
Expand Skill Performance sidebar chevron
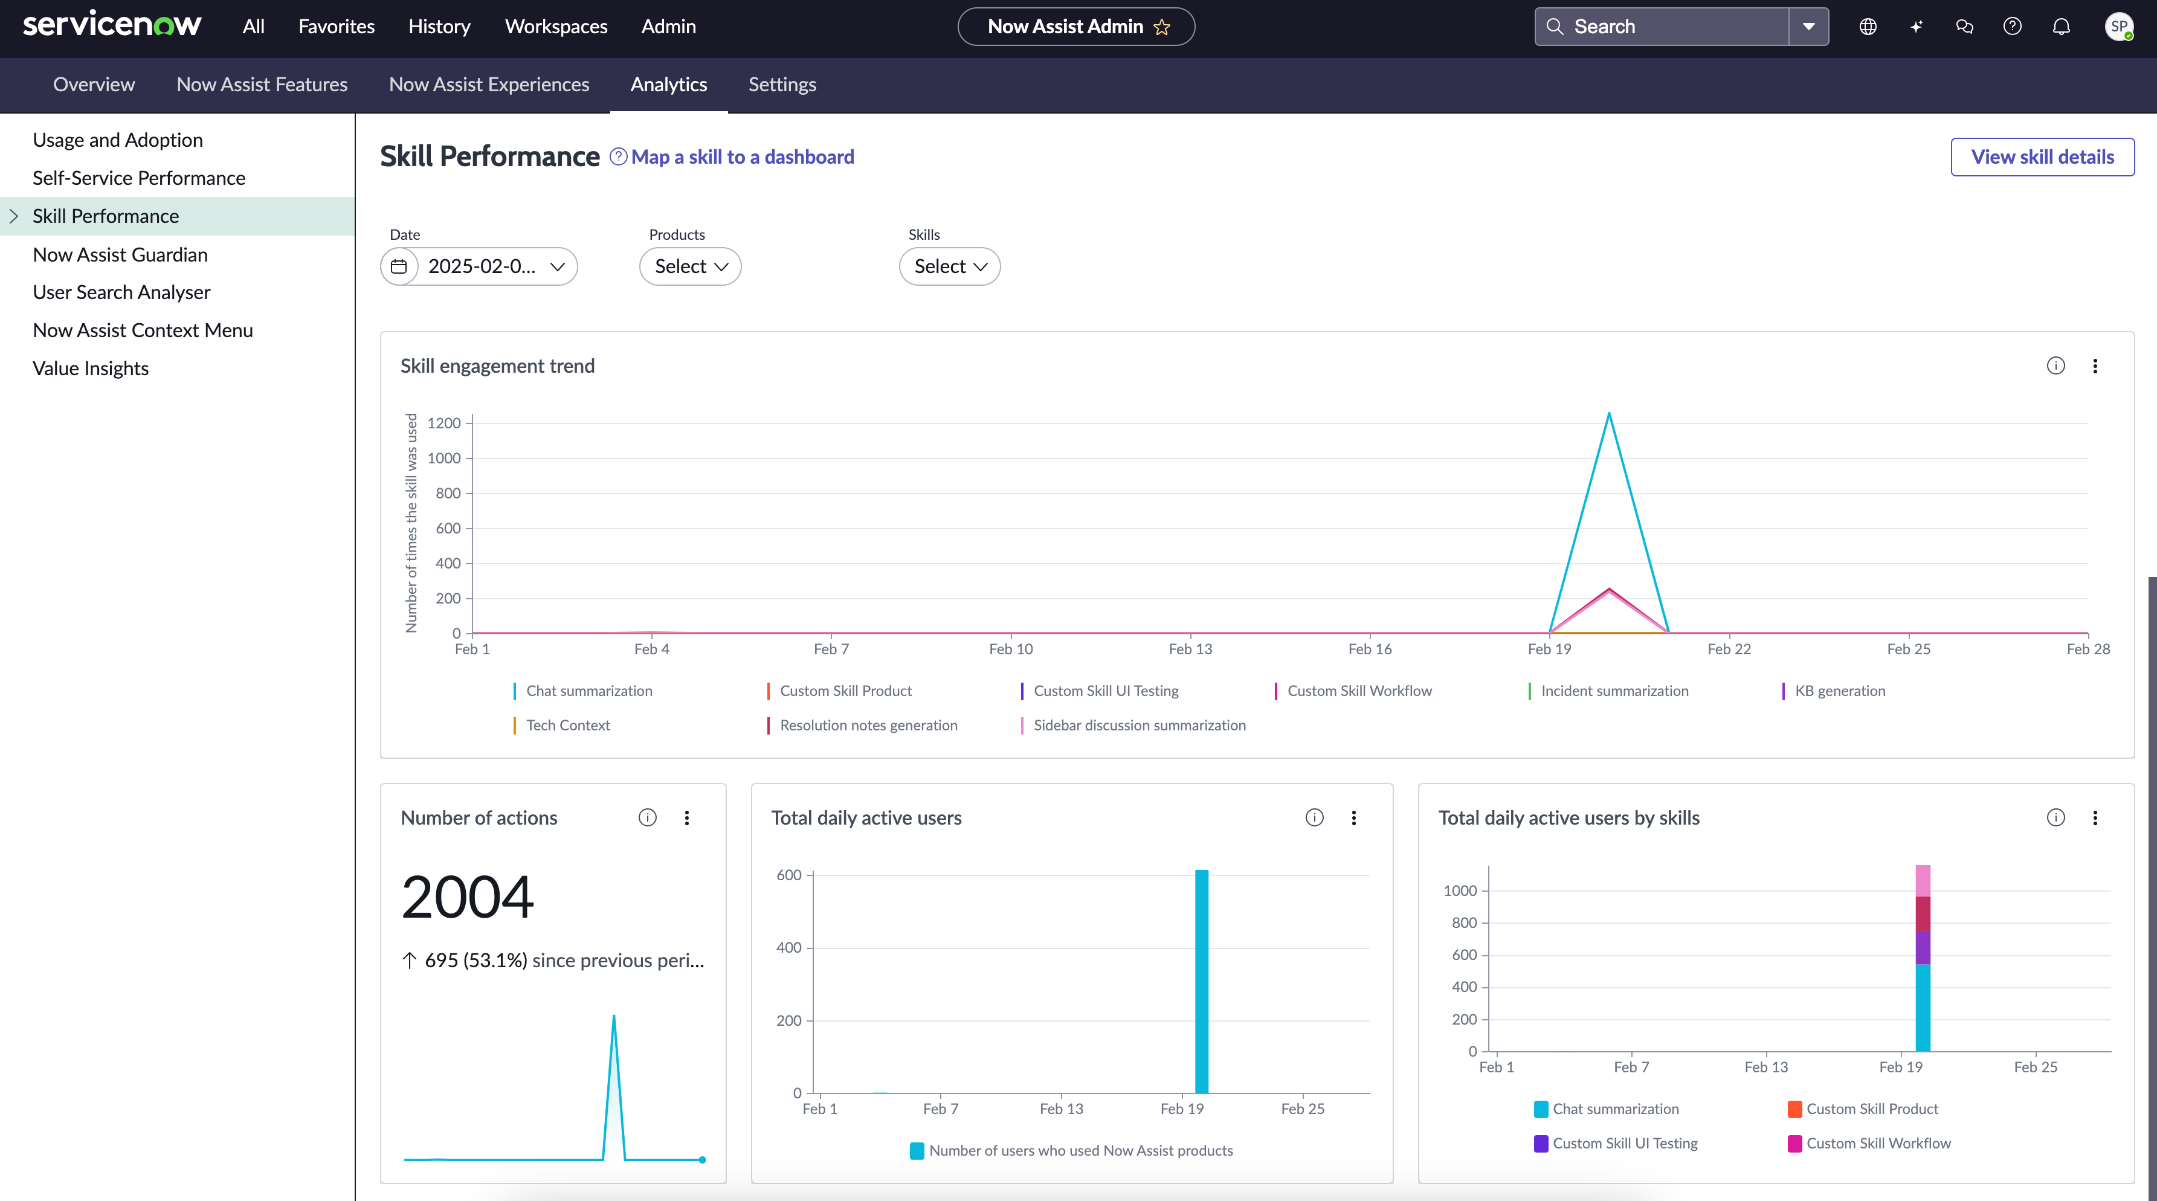(x=13, y=216)
